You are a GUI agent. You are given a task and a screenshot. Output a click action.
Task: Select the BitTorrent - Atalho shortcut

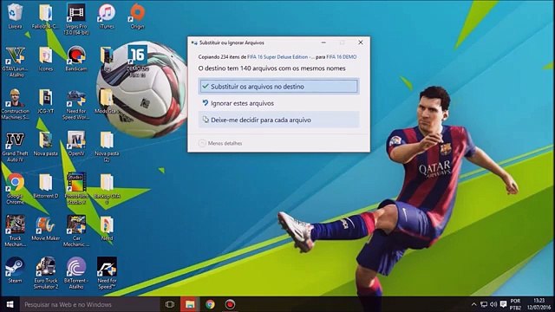pos(76,274)
